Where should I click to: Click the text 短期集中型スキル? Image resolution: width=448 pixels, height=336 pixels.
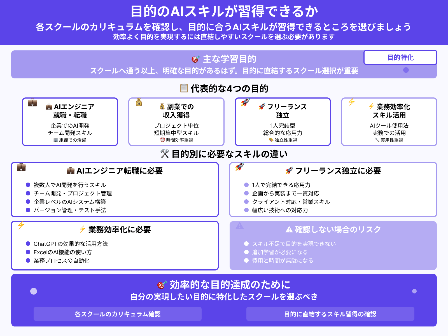(x=176, y=133)
